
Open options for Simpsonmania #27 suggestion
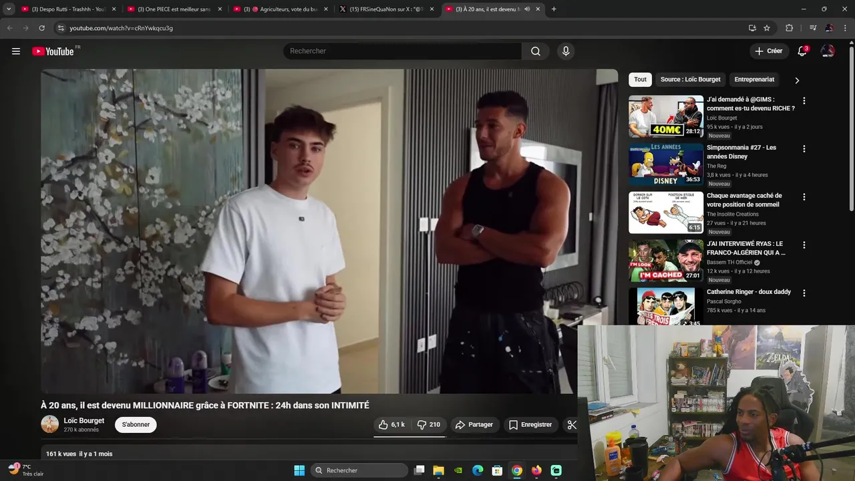coord(804,149)
